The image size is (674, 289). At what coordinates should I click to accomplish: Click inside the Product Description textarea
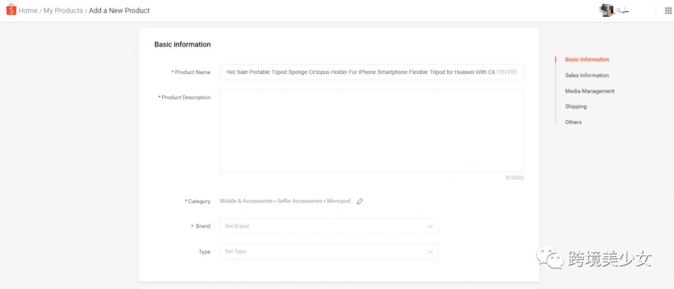[372, 131]
